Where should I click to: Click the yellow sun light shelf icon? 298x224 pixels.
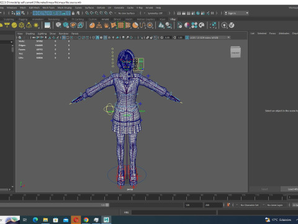click(36, 26)
